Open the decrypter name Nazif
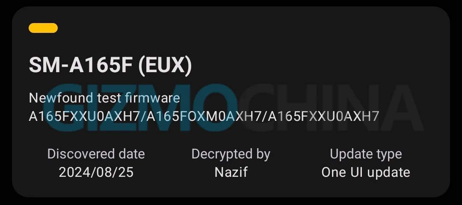Image resolution: width=462 pixels, height=205 pixels. point(231,172)
